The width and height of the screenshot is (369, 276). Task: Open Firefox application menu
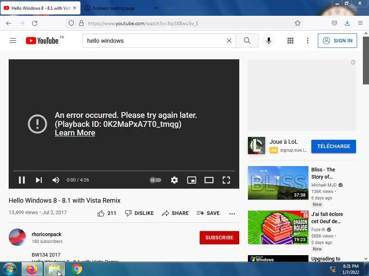[360, 23]
